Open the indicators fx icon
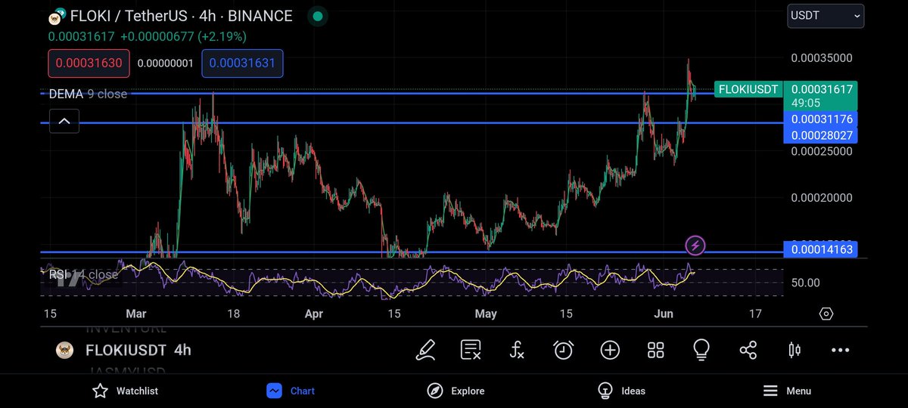Image resolution: width=908 pixels, height=408 pixels. [x=518, y=350]
